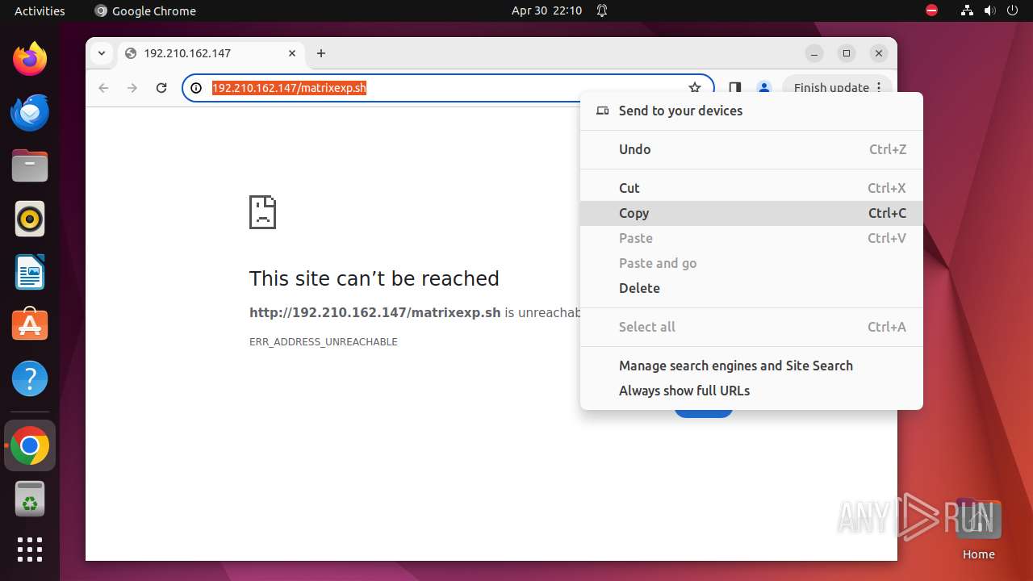Select the Google Chrome dock icon
The height and width of the screenshot is (581, 1033).
click(30, 445)
